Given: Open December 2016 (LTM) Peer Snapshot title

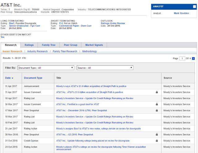Looking at the screenshot, I should pyautogui.click(x=82, y=110).
